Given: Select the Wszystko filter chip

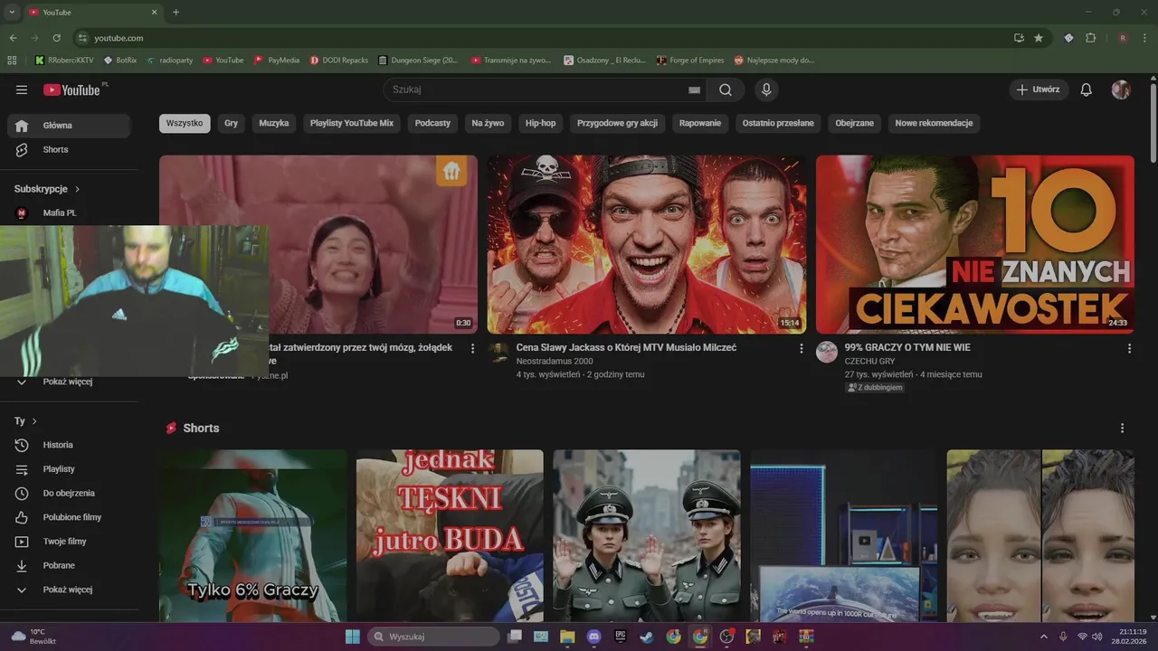Looking at the screenshot, I should [185, 123].
